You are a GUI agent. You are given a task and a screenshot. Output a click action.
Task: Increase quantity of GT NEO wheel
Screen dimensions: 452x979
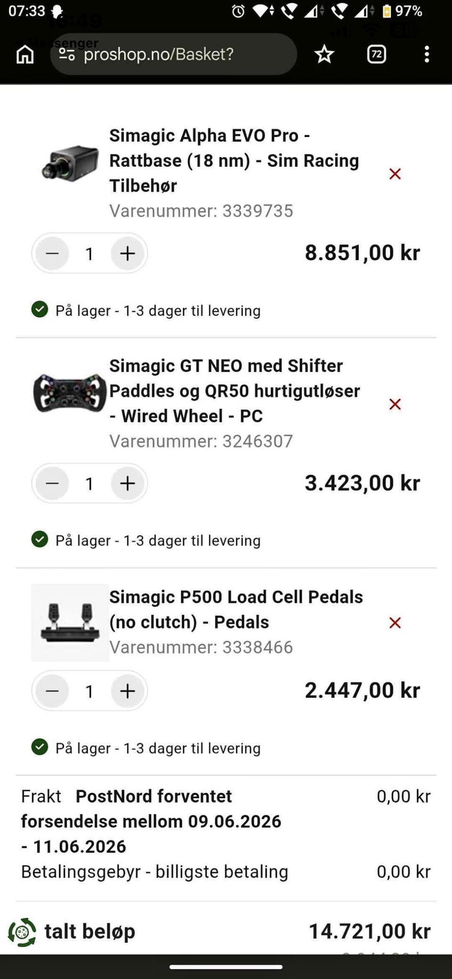pos(128,483)
